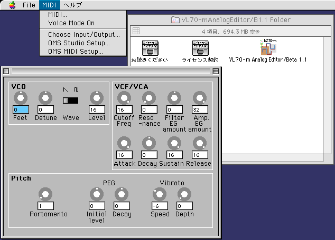
Task: Click the Filter EG amount knob
Action: (x=174, y=98)
